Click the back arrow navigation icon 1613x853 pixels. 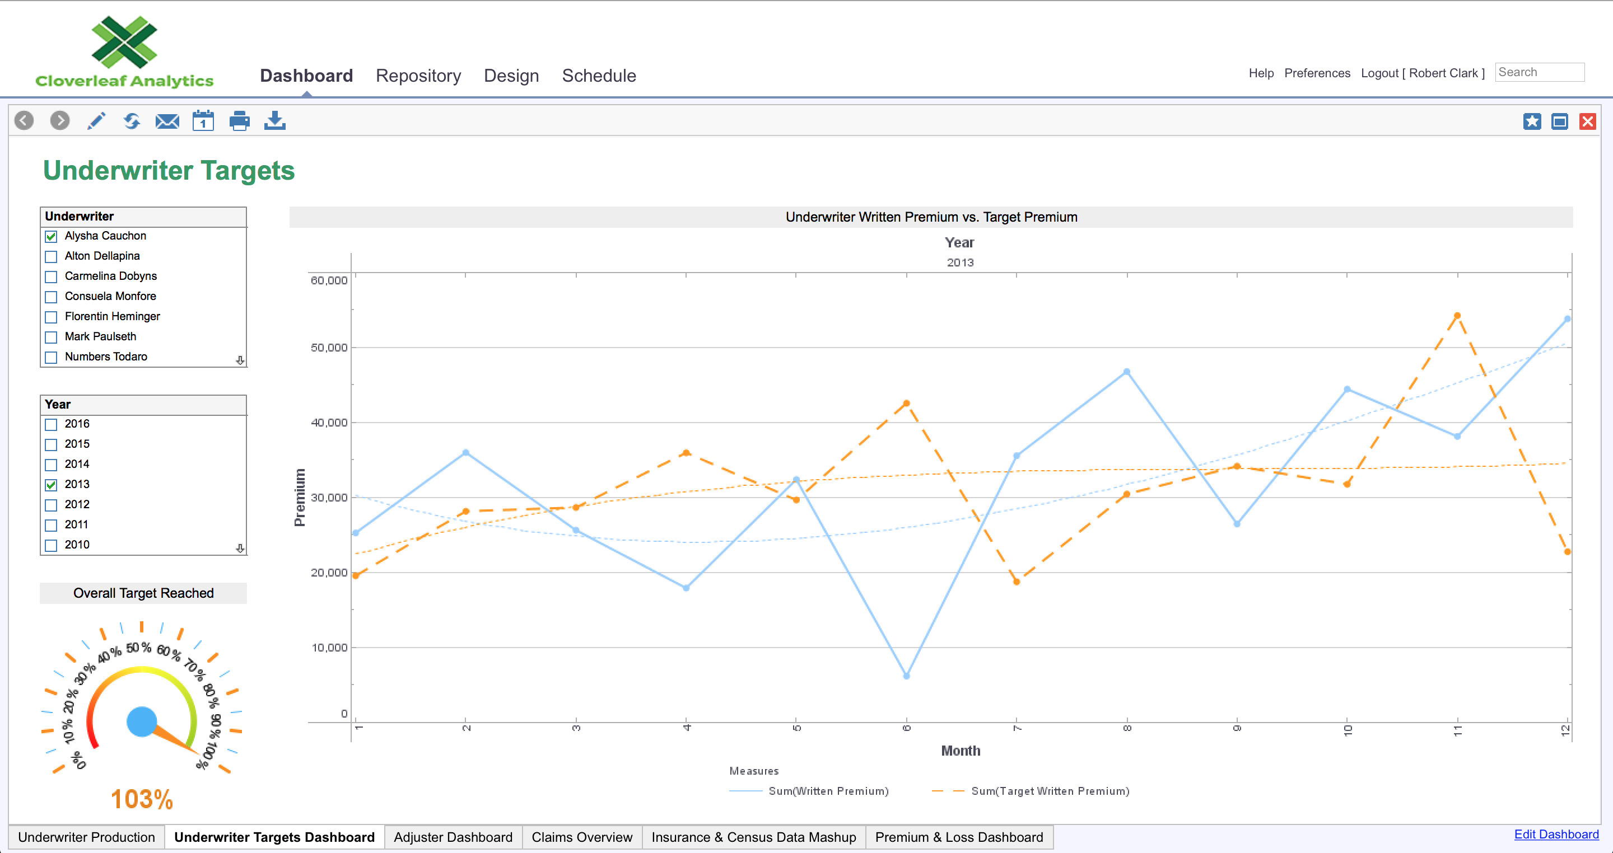[x=24, y=120]
